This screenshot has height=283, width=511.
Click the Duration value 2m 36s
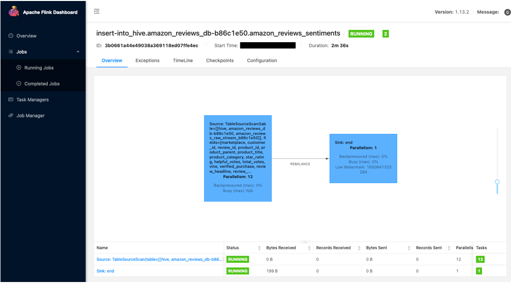(x=340, y=46)
